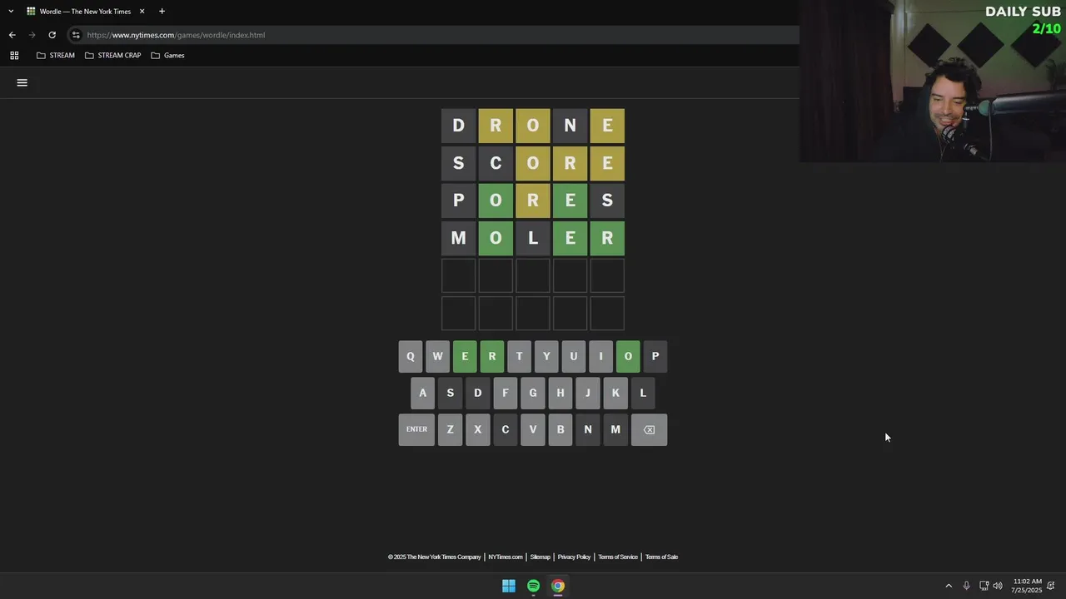Tap the U key on Wordle keyboard
The image size is (1066, 599).
pos(573,356)
